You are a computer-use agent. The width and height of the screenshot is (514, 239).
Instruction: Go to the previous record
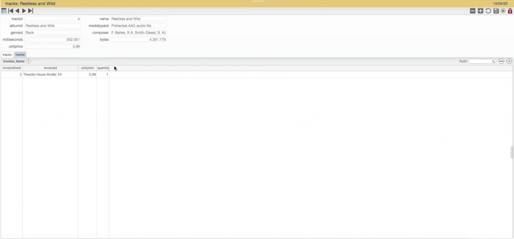(x=18, y=11)
